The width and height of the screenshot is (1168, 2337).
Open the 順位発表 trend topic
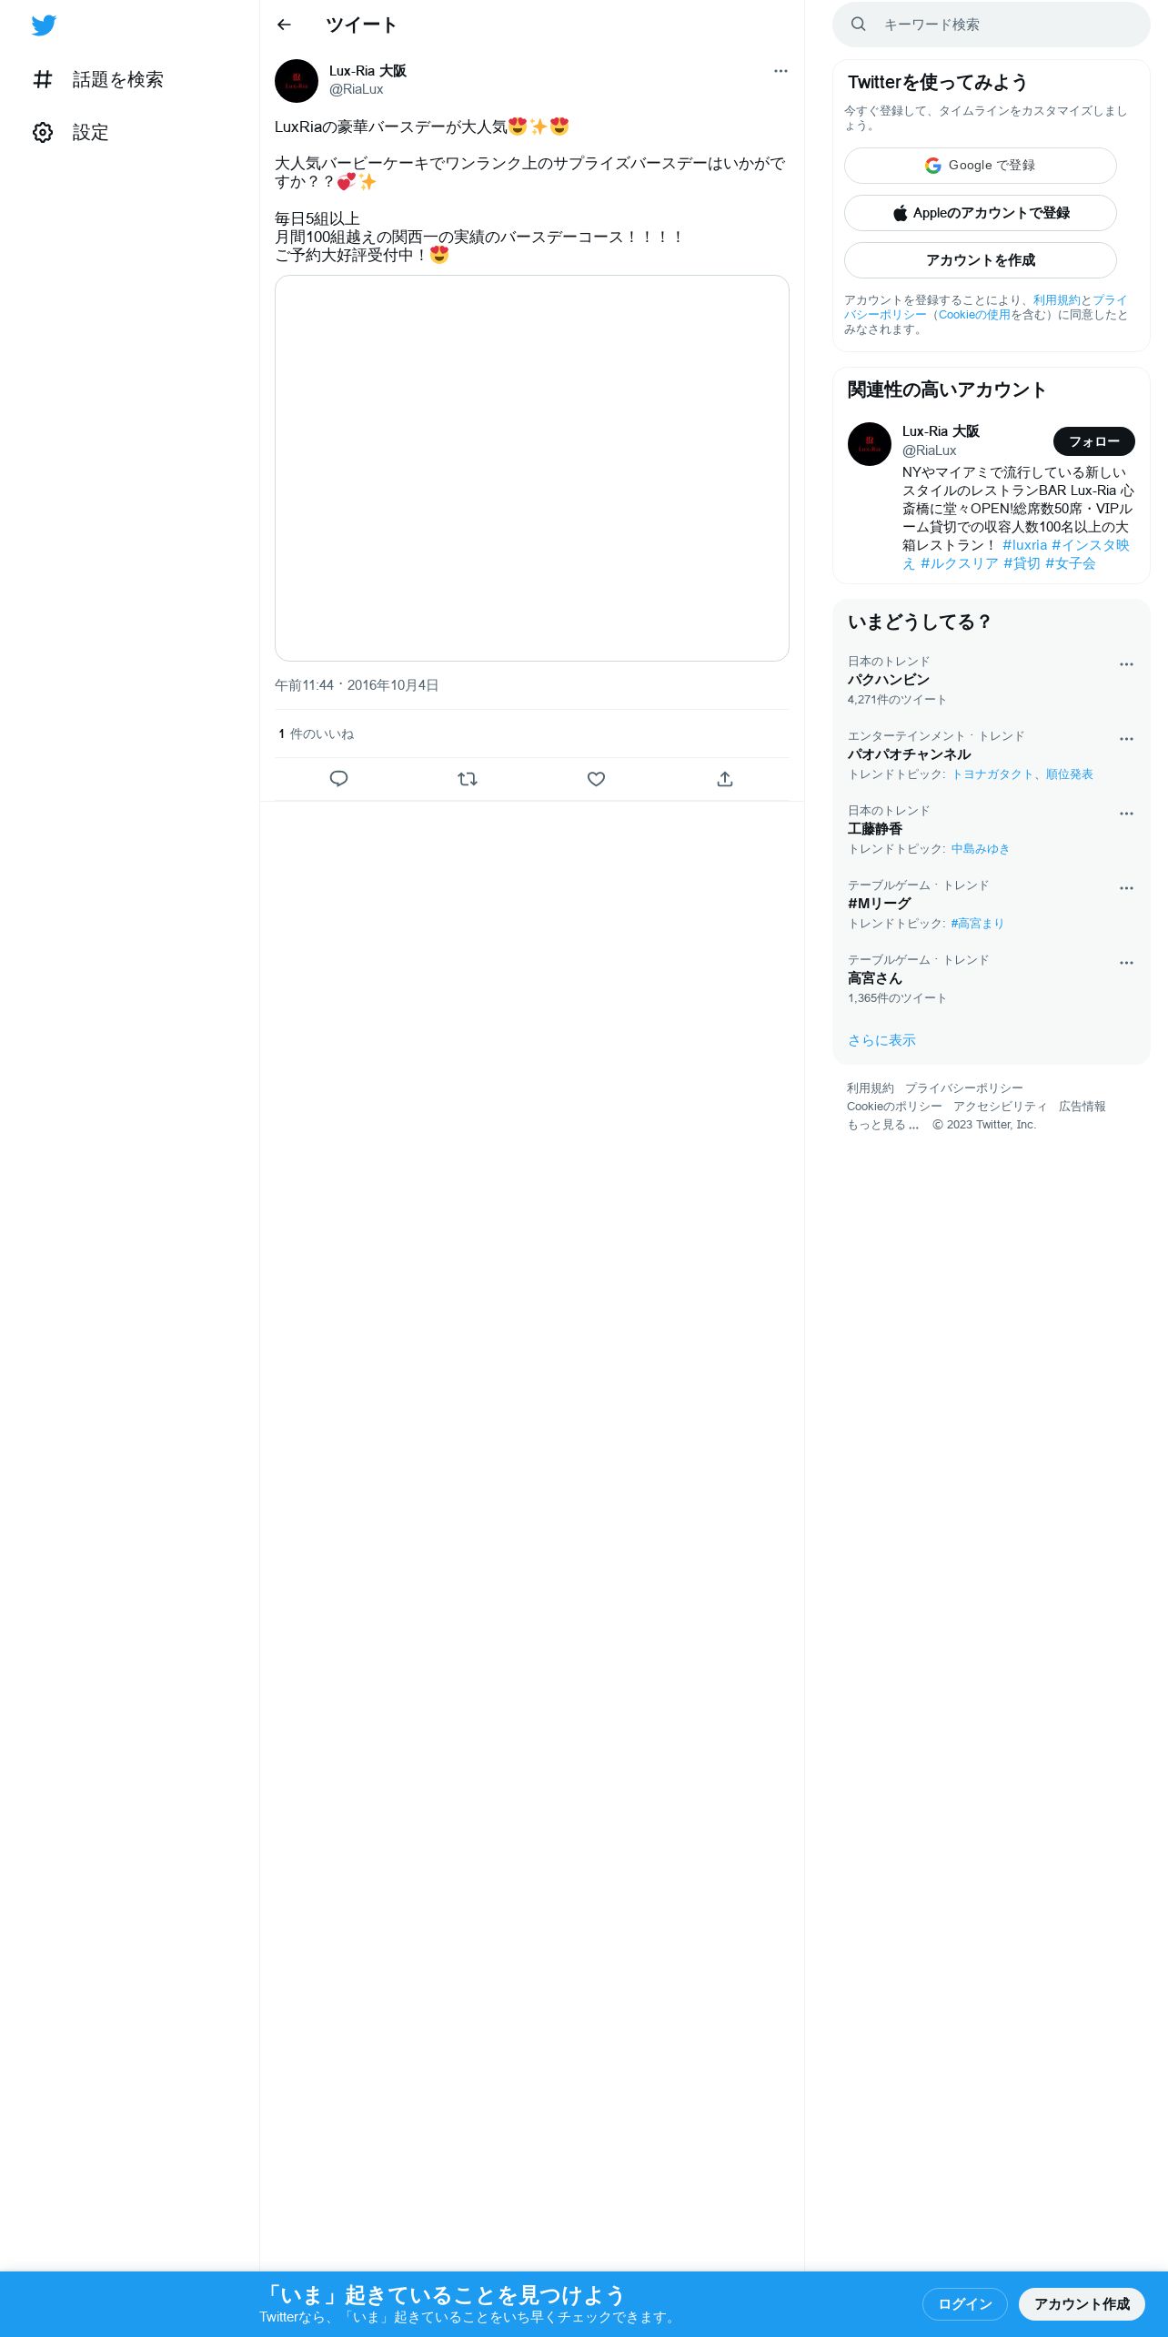pos(1069,774)
